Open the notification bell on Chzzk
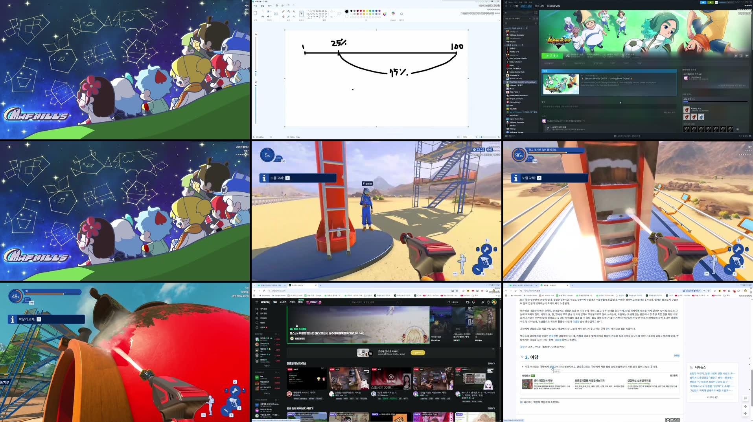 pos(473,302)
